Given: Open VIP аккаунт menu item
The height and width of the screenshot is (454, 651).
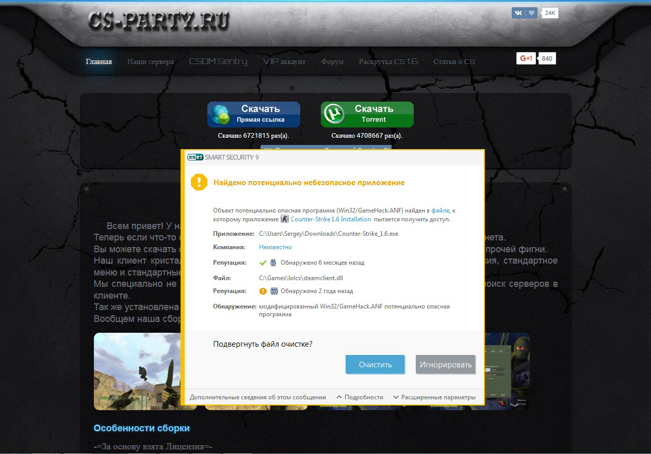Looking at the screenshot, I should coord(284,61).
